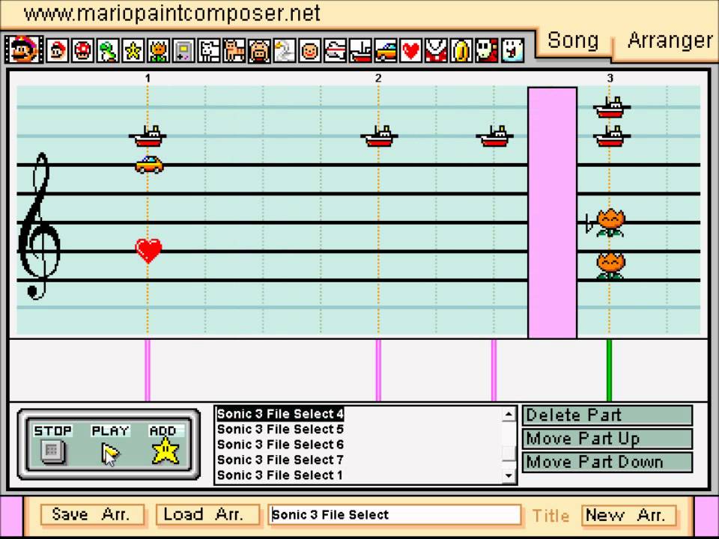Image resolution: width=719 pixels, height=539 pixels.
Task: Select the Boat instrument in toolbar
Action: [360, 50]
